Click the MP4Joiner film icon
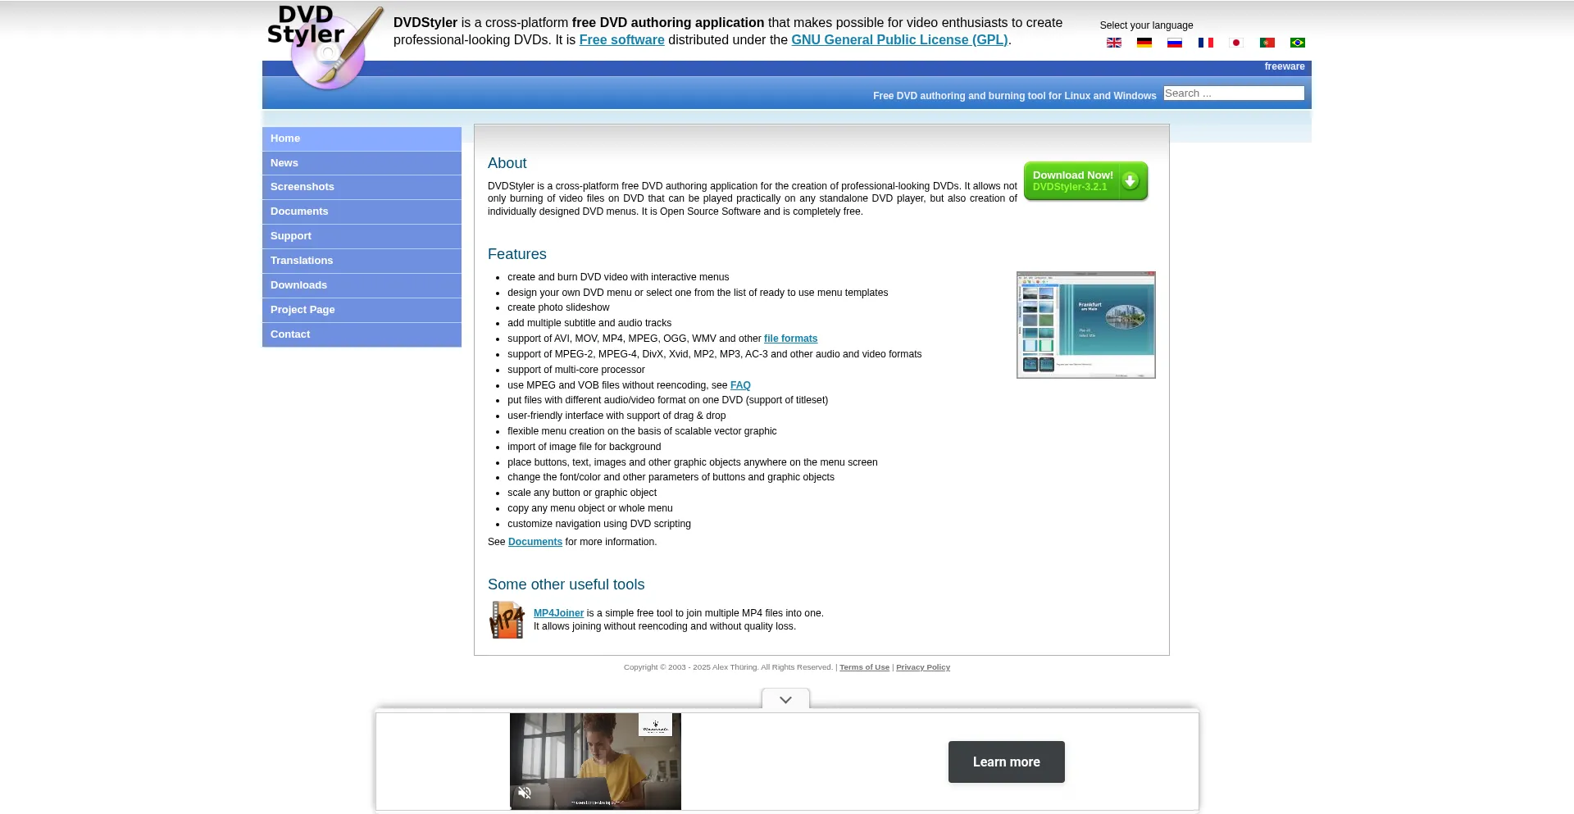Viewport: 1574px width, 814px height. tap(507, 620)
